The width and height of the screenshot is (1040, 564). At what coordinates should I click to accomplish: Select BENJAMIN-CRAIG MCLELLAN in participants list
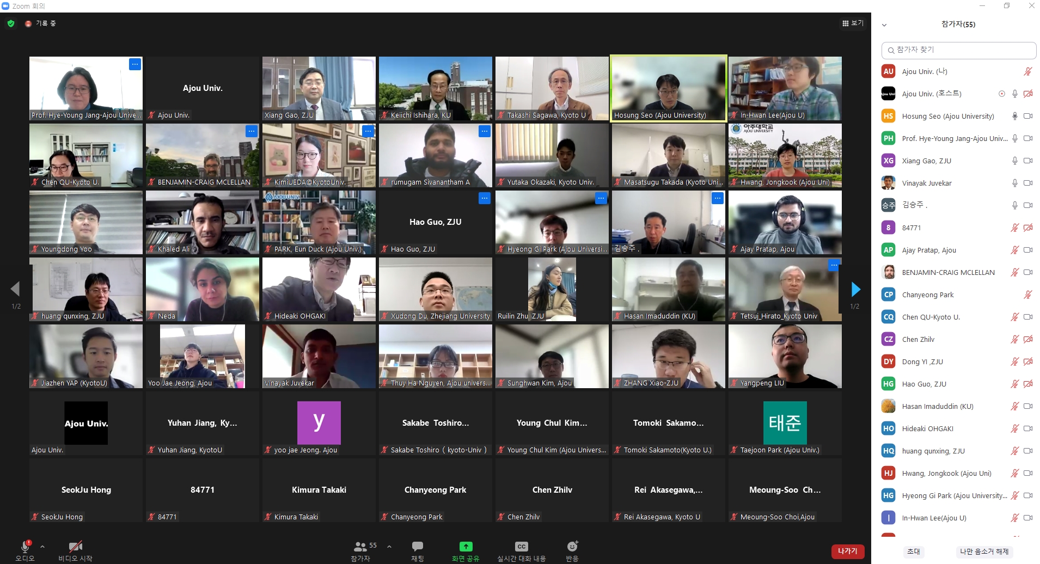[x=959, y=272]
